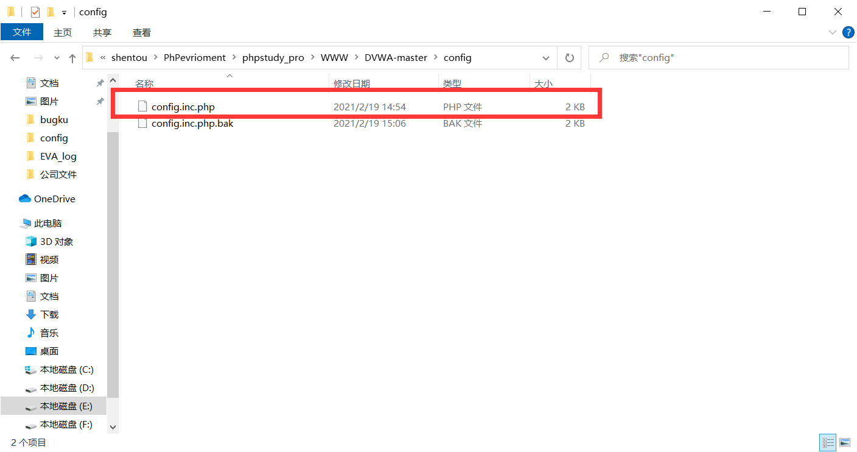Expand the chevron after WWW breadcrumb
Image resolution: width=857 pixels, height=452 pixels.
pyautogui.click(x=357, y=58)
